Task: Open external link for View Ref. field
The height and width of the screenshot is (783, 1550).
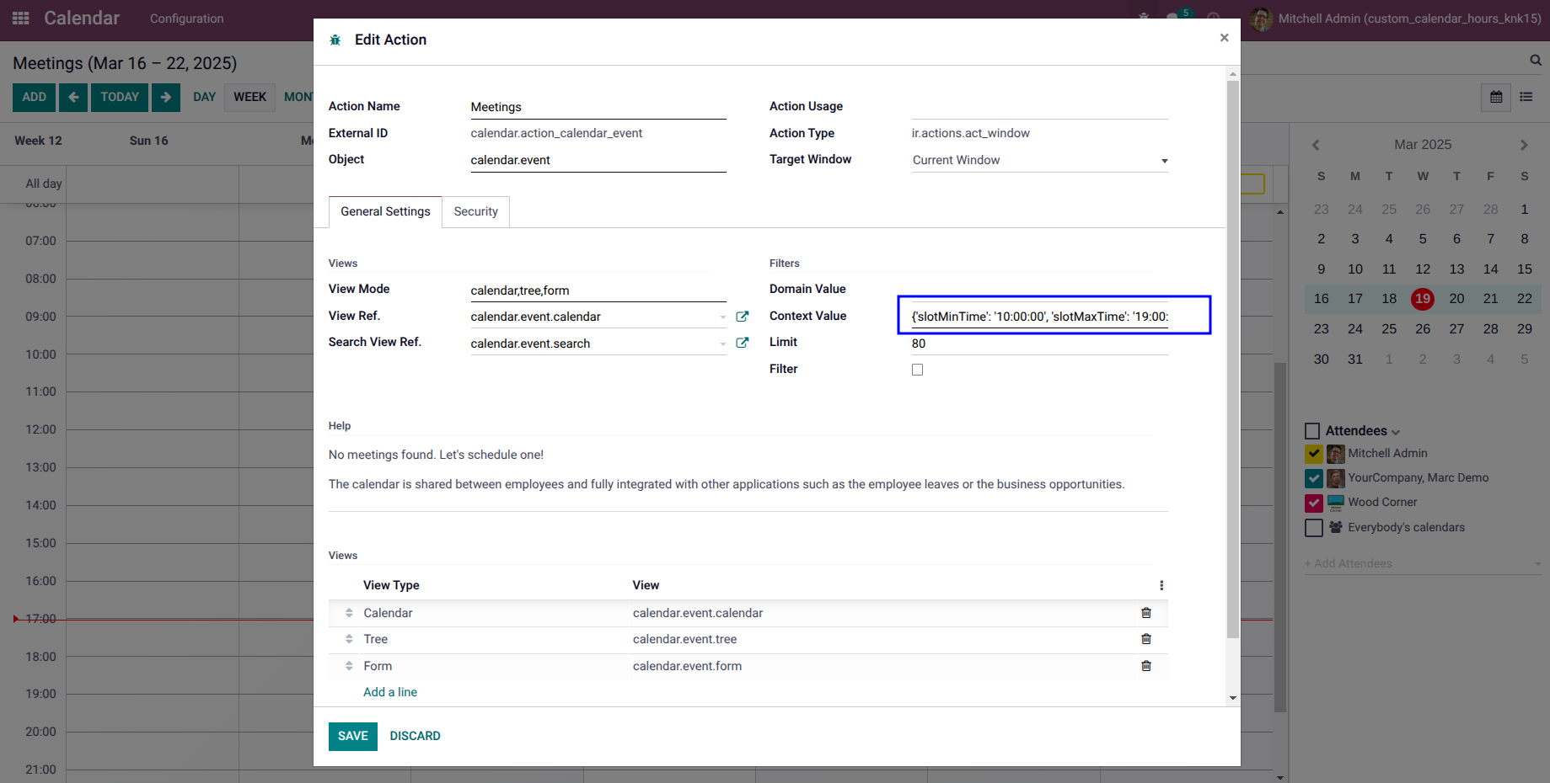Action: (743, 317)
